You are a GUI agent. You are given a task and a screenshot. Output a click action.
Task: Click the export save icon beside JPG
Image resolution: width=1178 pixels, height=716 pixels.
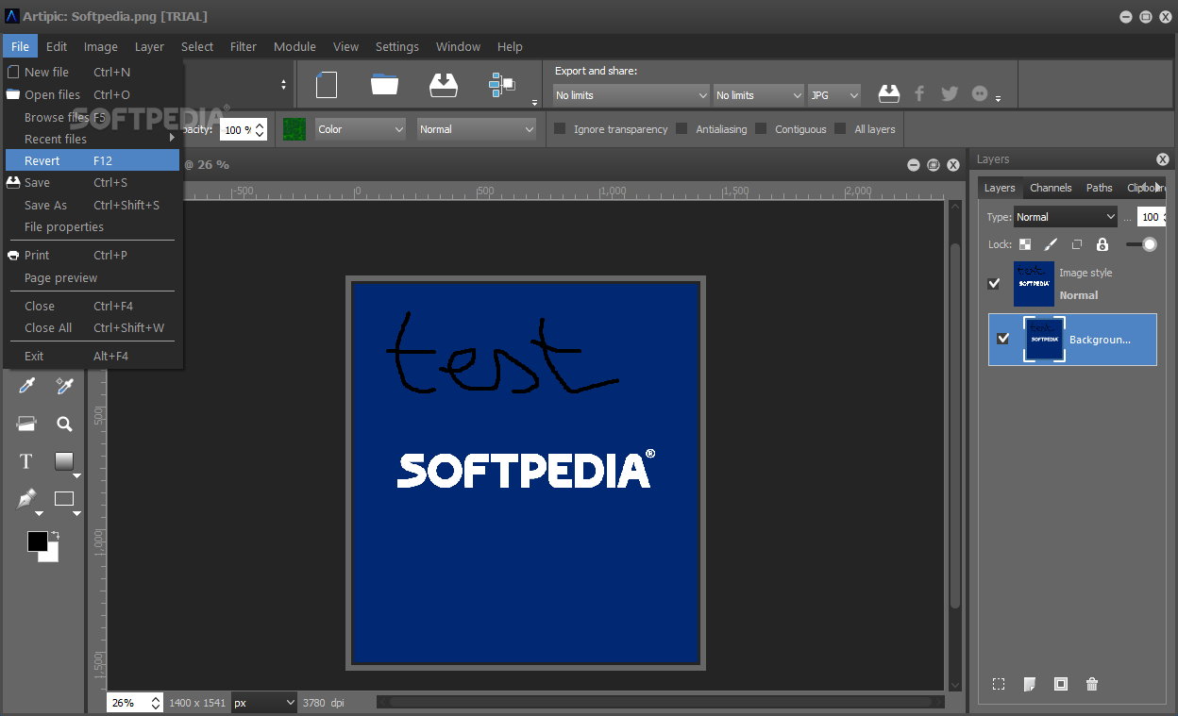pos(888,94)
